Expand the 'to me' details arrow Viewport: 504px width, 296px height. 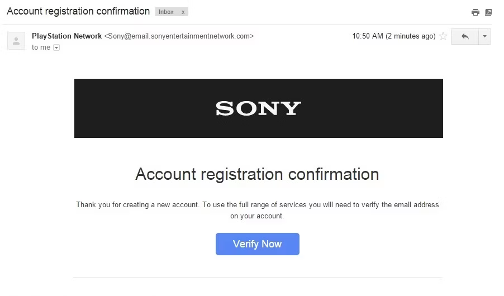pos(56,48)
